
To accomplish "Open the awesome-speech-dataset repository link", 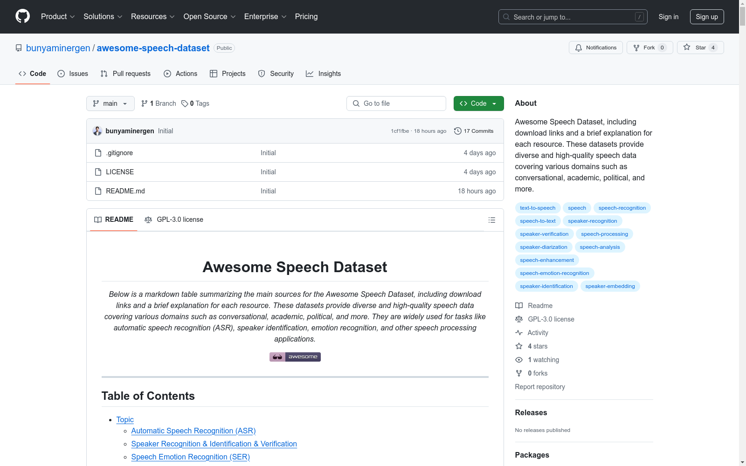I will (153, 48).
